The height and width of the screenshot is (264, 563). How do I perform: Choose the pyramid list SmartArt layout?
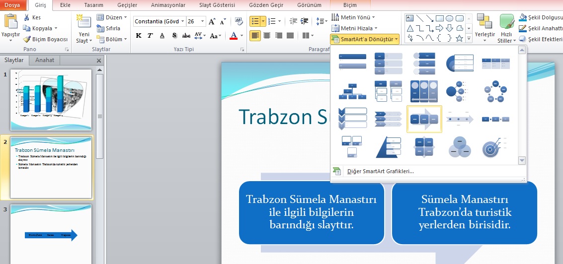pyautogui.click(x=388, y=147)
